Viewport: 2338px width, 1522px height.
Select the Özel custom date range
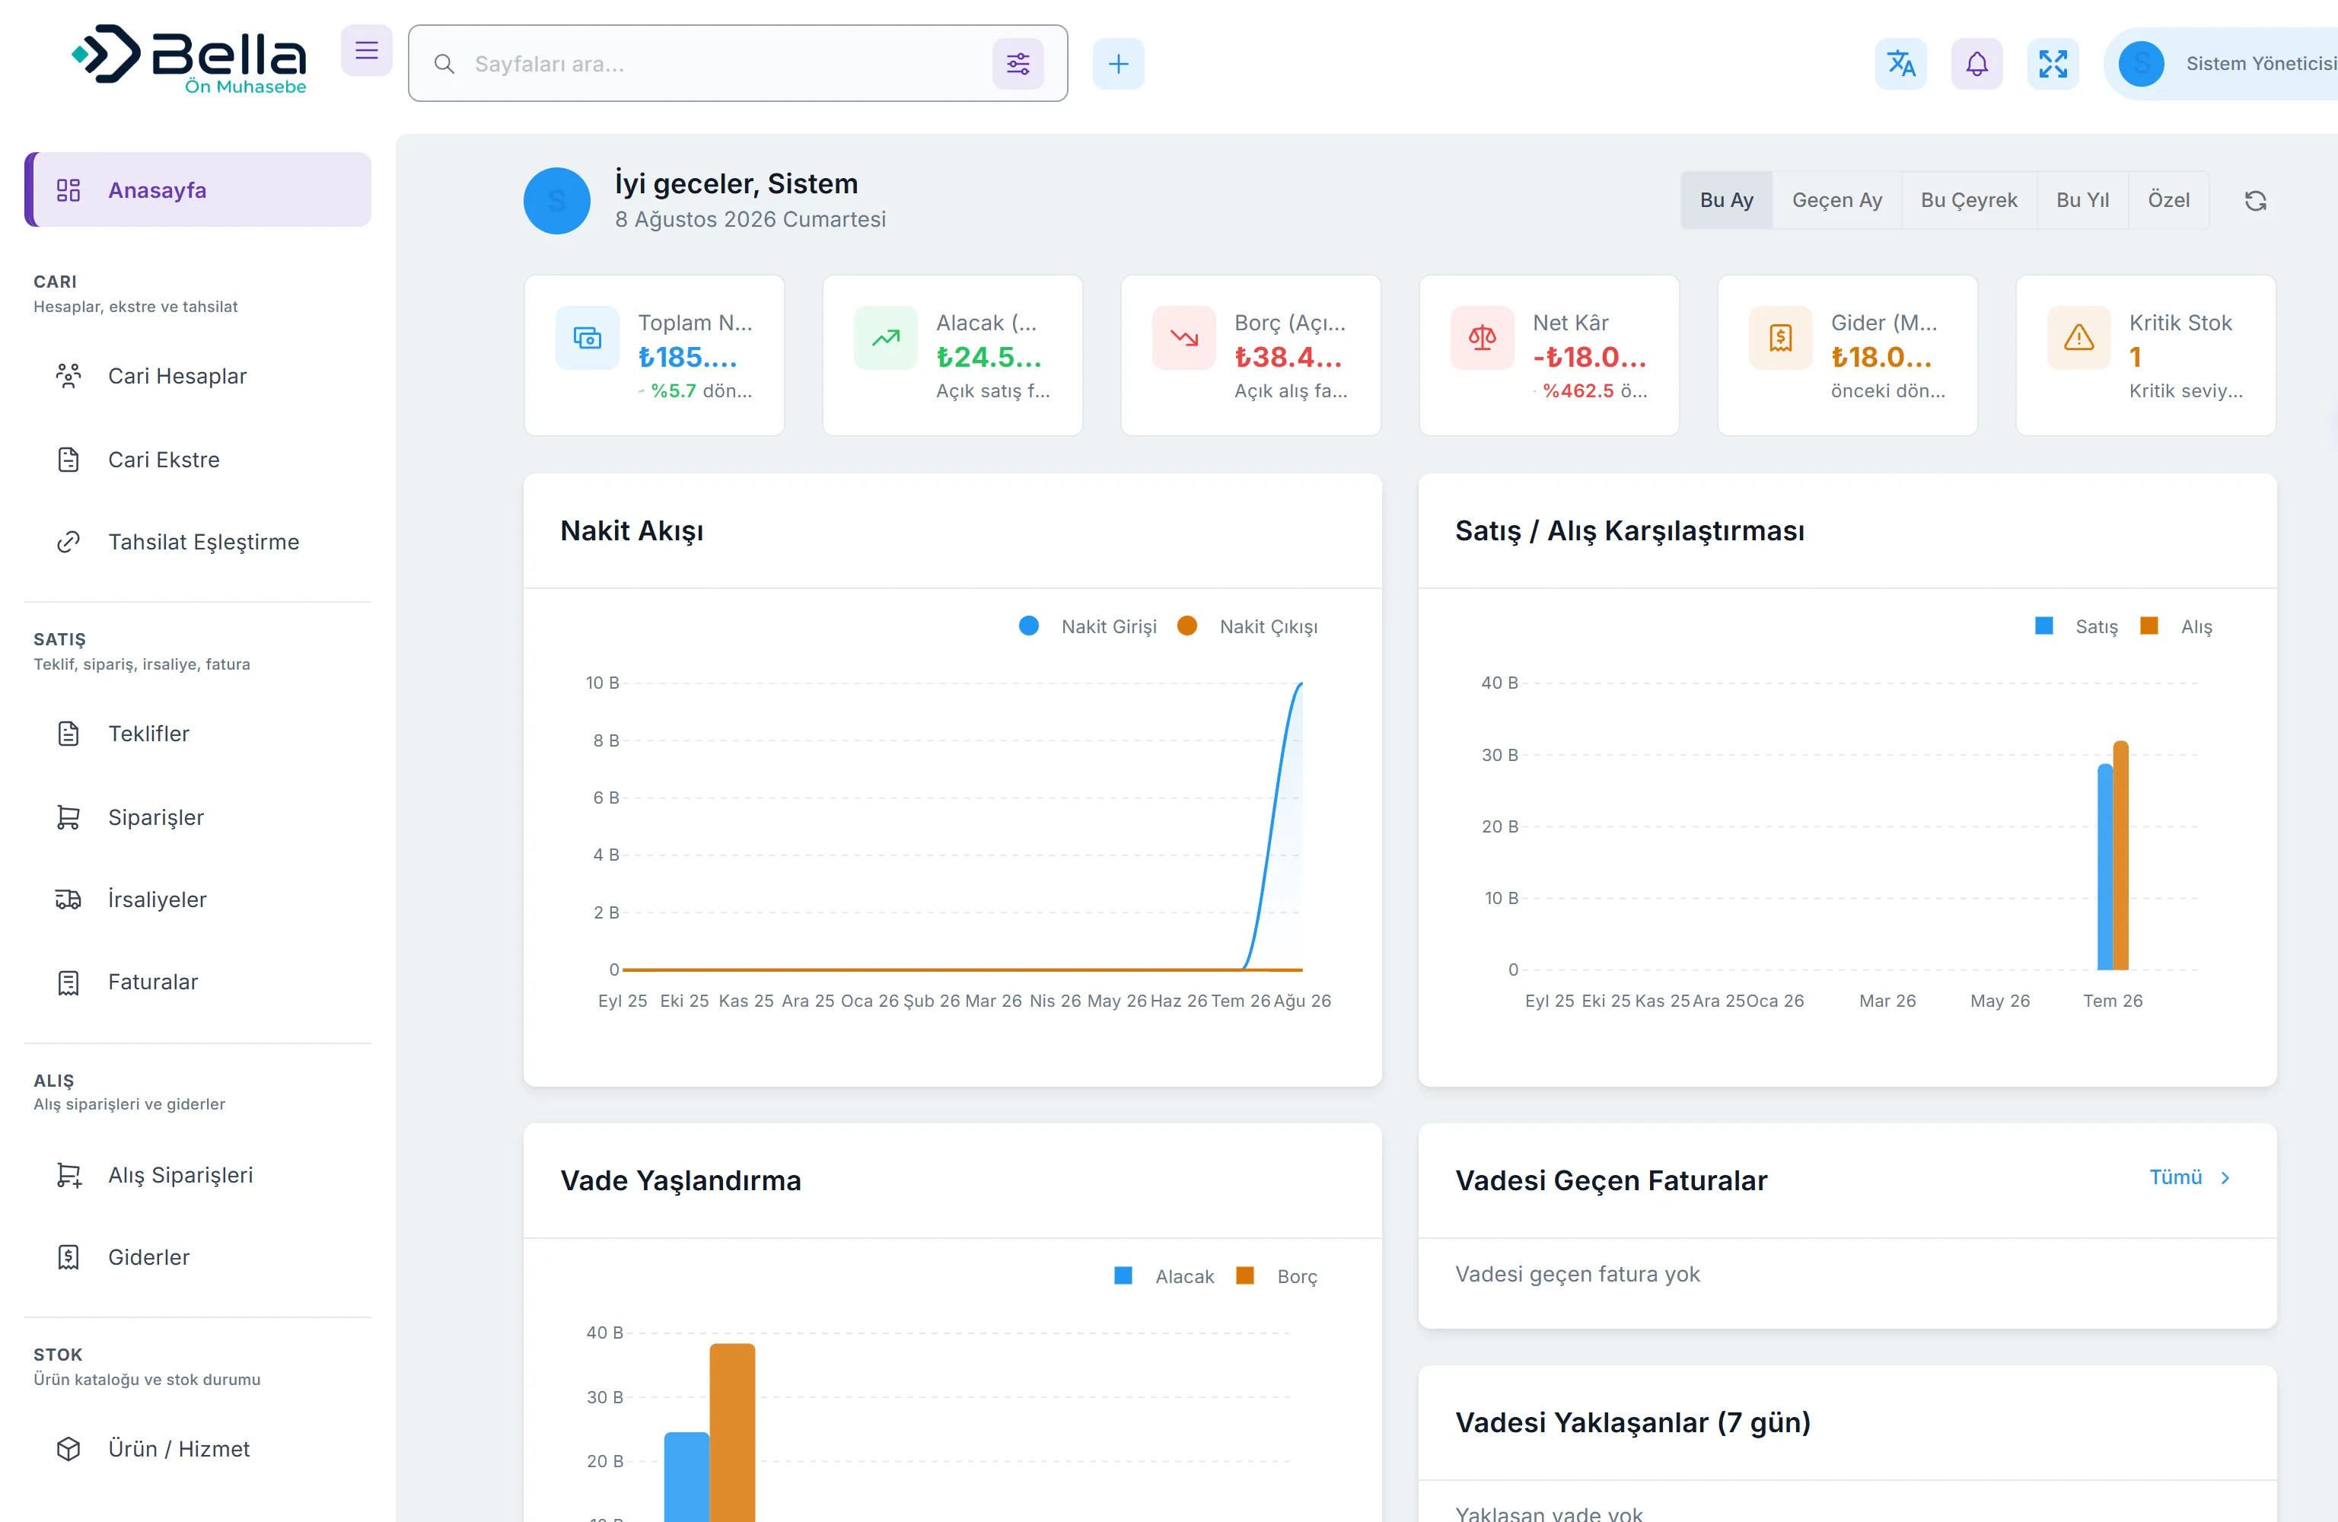click(2168, 200)
